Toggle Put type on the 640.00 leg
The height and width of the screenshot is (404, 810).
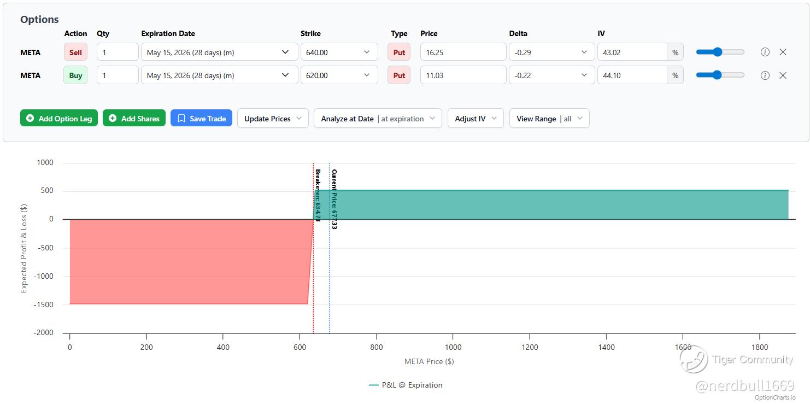pos(399,52)
